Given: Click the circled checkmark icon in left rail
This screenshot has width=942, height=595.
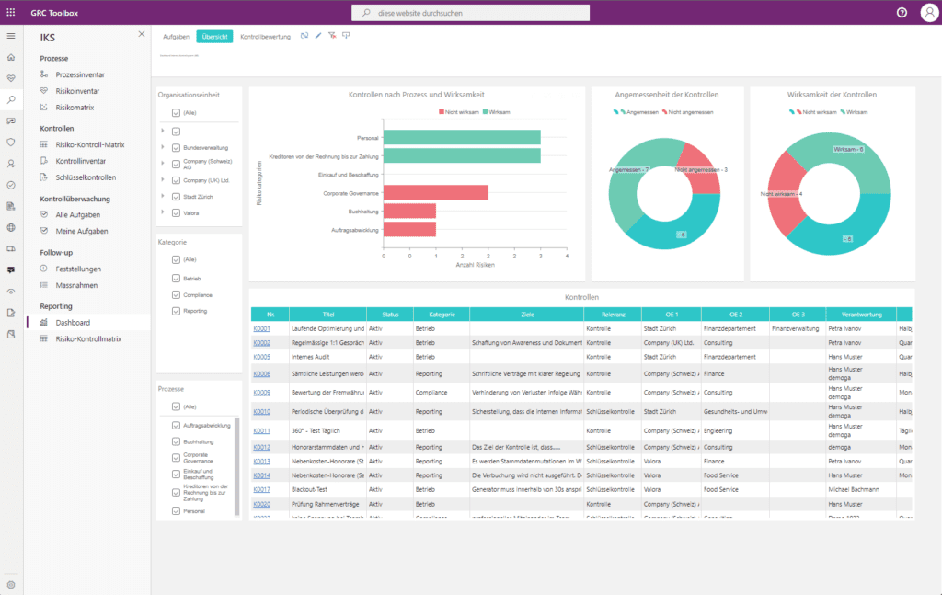Looking at the screenshot, I should click(11, 185).
